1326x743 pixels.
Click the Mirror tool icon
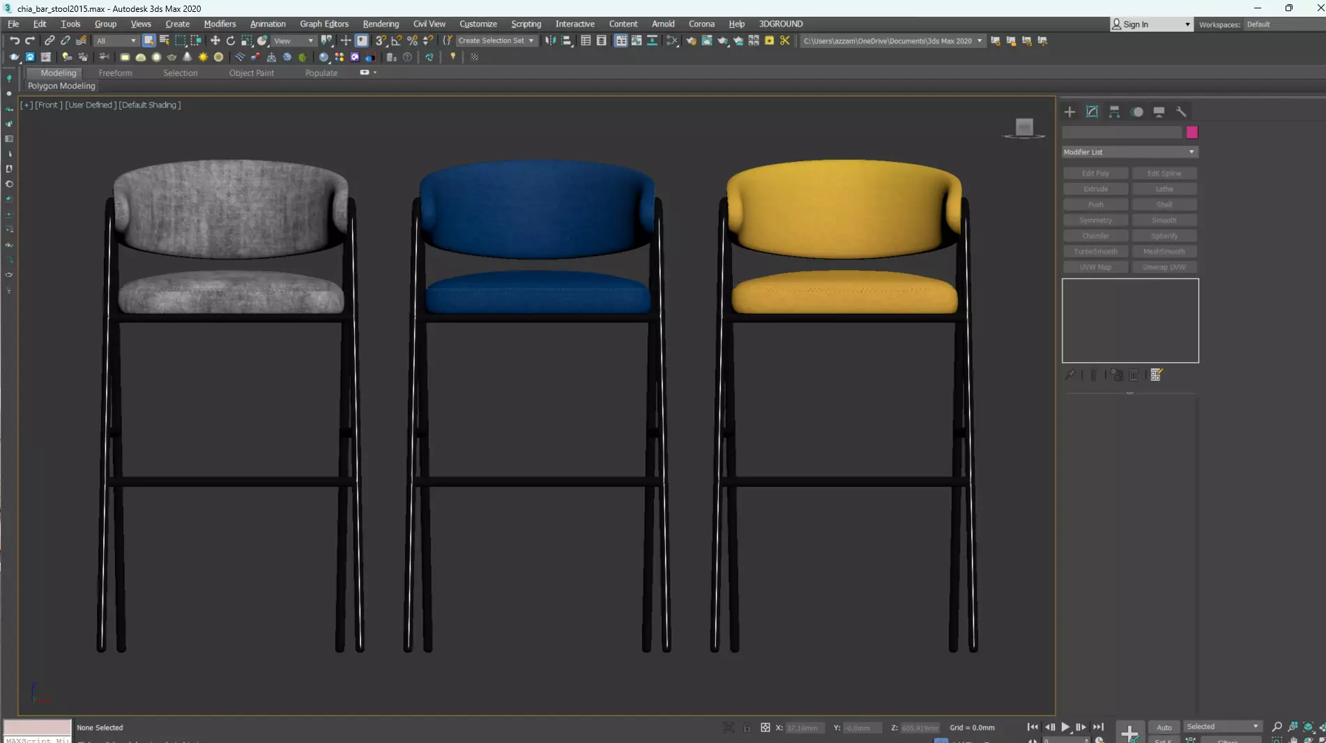[551, 40]
